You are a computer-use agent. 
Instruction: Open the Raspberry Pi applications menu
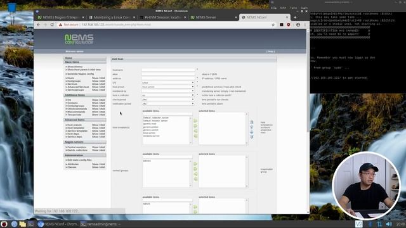click(x=4, y=224)
